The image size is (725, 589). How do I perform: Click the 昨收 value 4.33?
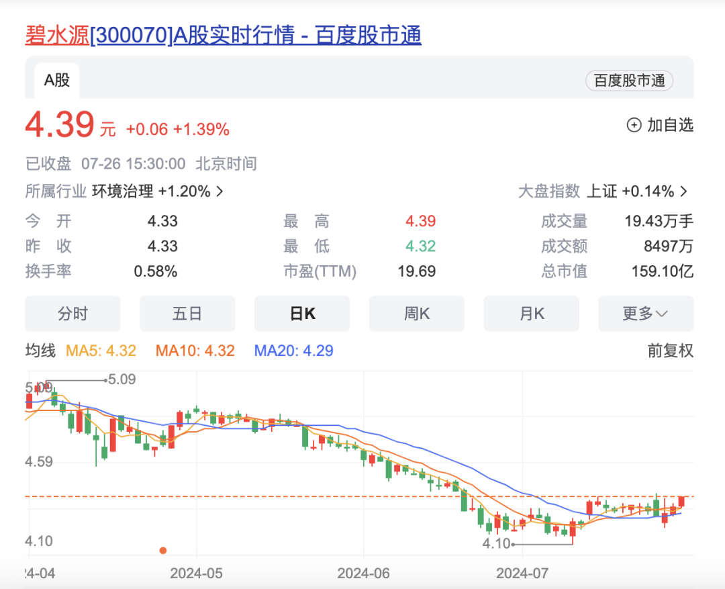[162, 246]
